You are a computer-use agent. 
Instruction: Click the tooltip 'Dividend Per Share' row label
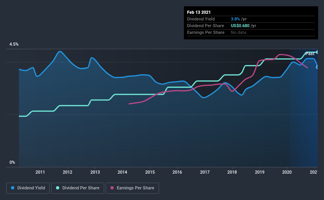point(206,26)
